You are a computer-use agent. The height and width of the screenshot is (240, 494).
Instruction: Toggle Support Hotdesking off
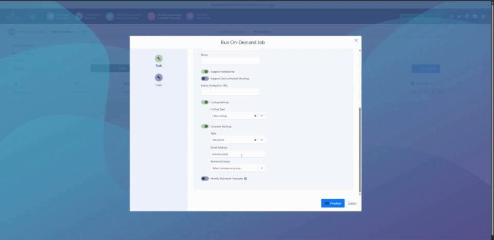click(205, 72)
